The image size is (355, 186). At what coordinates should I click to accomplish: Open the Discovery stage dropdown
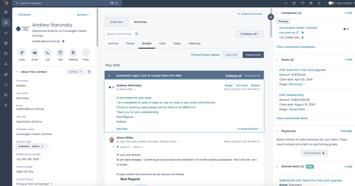coord(297,84)
